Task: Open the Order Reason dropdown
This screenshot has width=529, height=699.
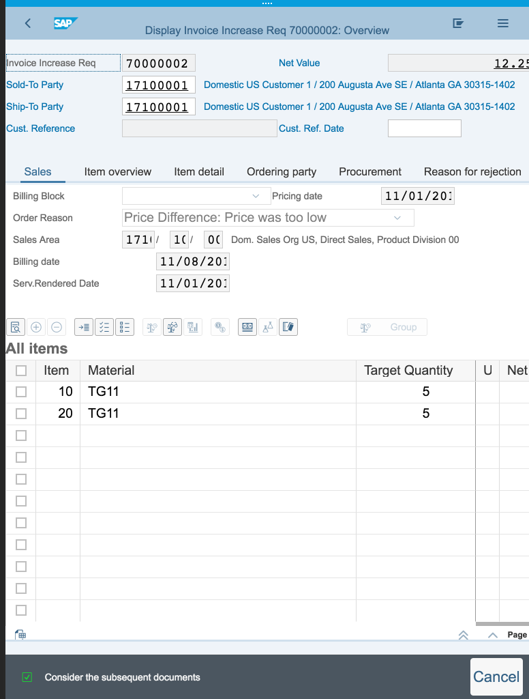Action: [397, 218]
